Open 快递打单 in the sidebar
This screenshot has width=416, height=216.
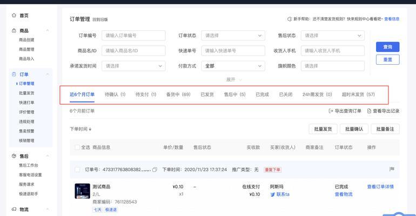point(26,103)
